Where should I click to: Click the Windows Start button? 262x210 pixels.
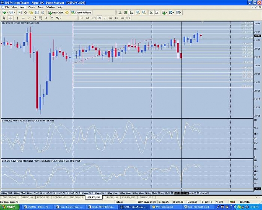click(x=9, y=207)
